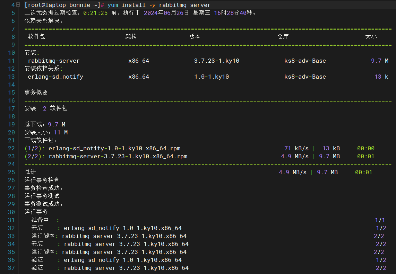Click the '大小' column header
396x274 pixels.
point(371,37)
